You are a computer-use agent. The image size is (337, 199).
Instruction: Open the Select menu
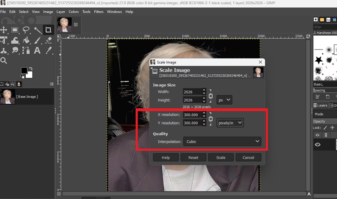tap(24, 12)
